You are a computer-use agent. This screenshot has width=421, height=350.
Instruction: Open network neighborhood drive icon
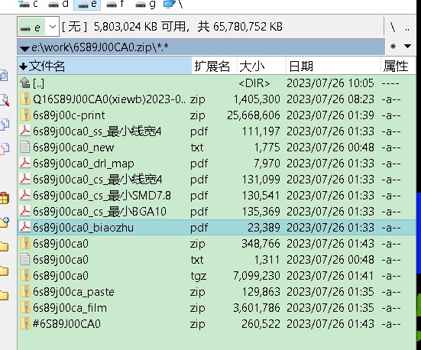tap(173, 5)
